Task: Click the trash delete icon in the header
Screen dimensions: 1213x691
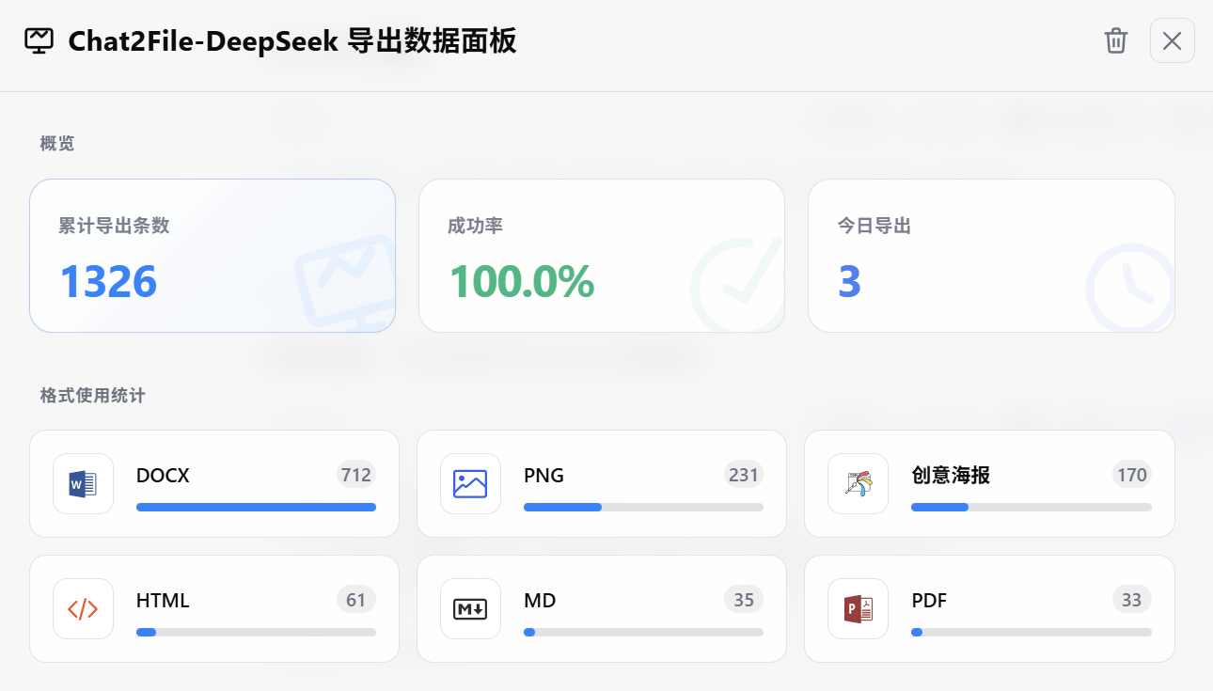Action: (x=1115, y=40)
